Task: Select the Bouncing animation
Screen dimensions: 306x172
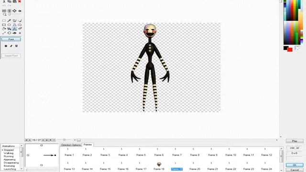Action: pyautogui.click(x=9, y=166)
